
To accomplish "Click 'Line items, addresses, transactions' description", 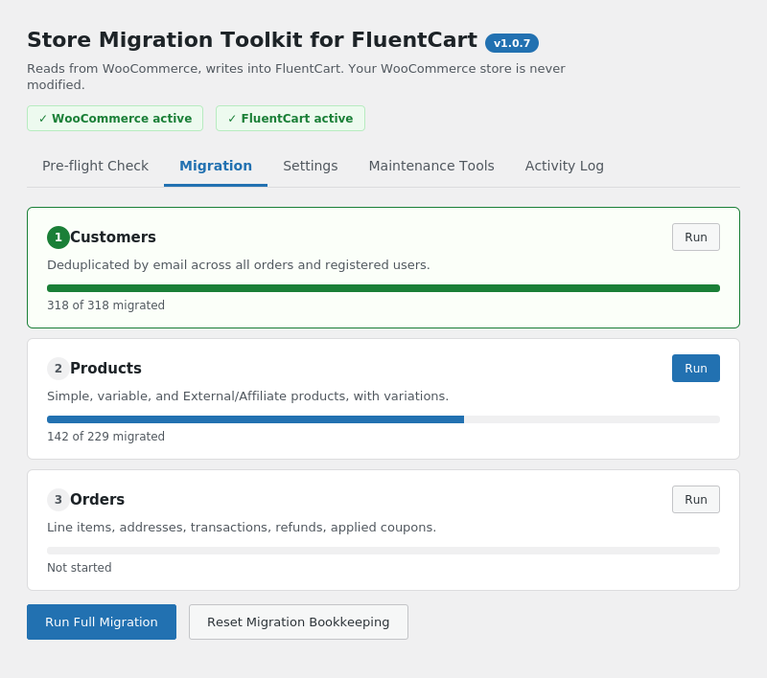I will (x=242, y=528).
